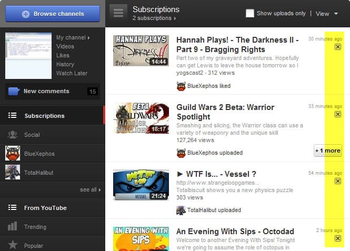Click the Subscriptions list icon in the sidebar

(12, 115)
